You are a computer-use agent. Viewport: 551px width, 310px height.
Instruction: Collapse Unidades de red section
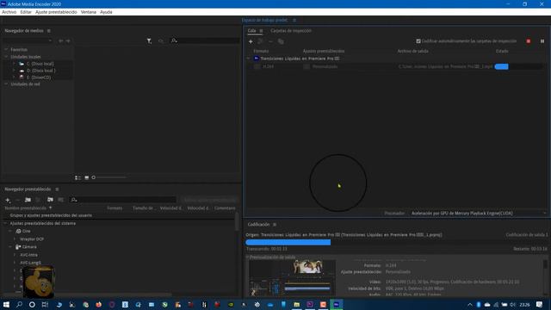tap(6, 84)
